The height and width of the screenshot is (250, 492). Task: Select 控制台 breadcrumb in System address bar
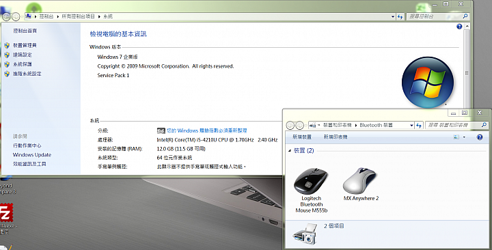46,16
